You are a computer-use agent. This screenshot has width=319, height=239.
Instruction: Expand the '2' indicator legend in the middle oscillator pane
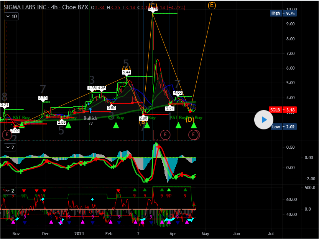coord(10,147)
